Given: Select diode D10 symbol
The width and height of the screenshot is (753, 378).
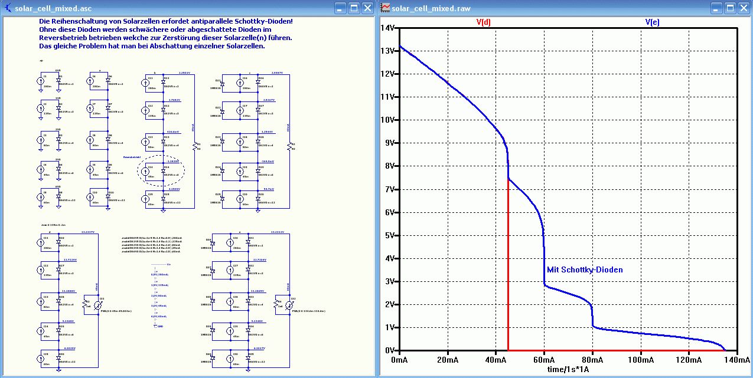Looking at the screenshot, I should 107,198.
